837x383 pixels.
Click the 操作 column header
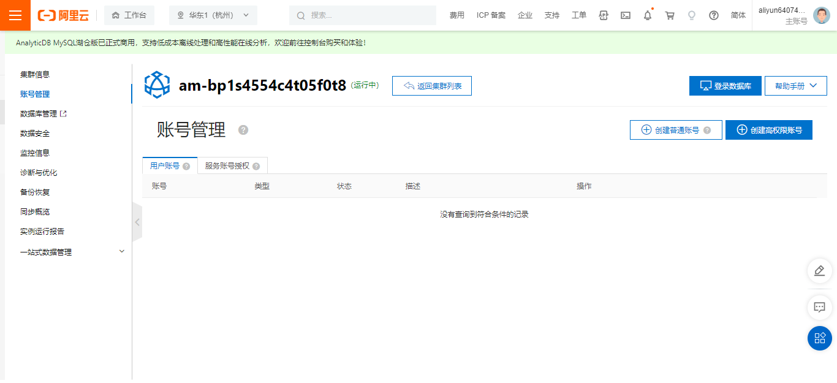coord(584,186)
